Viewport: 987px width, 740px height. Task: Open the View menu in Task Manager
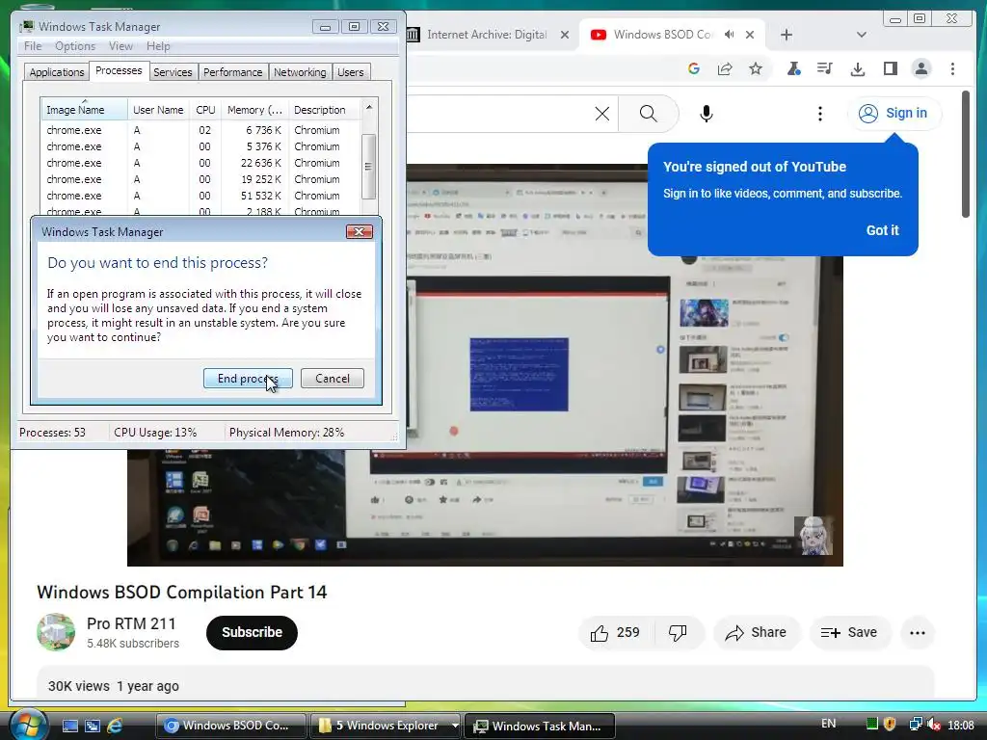120,46
